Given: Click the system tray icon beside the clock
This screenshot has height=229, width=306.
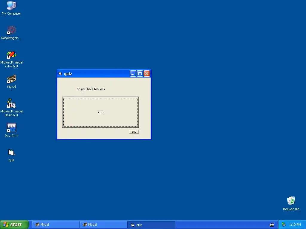Looking at the screenshot, I should [284, 225].
